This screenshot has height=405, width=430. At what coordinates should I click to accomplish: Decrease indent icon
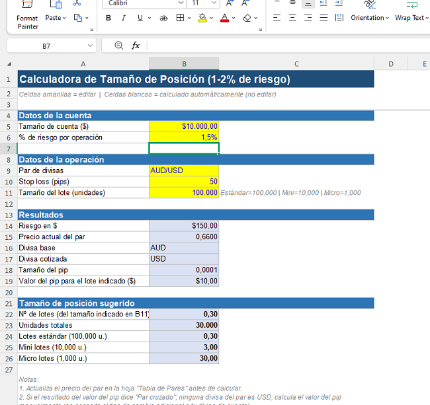pyautogui.click(x=324, y=3)
